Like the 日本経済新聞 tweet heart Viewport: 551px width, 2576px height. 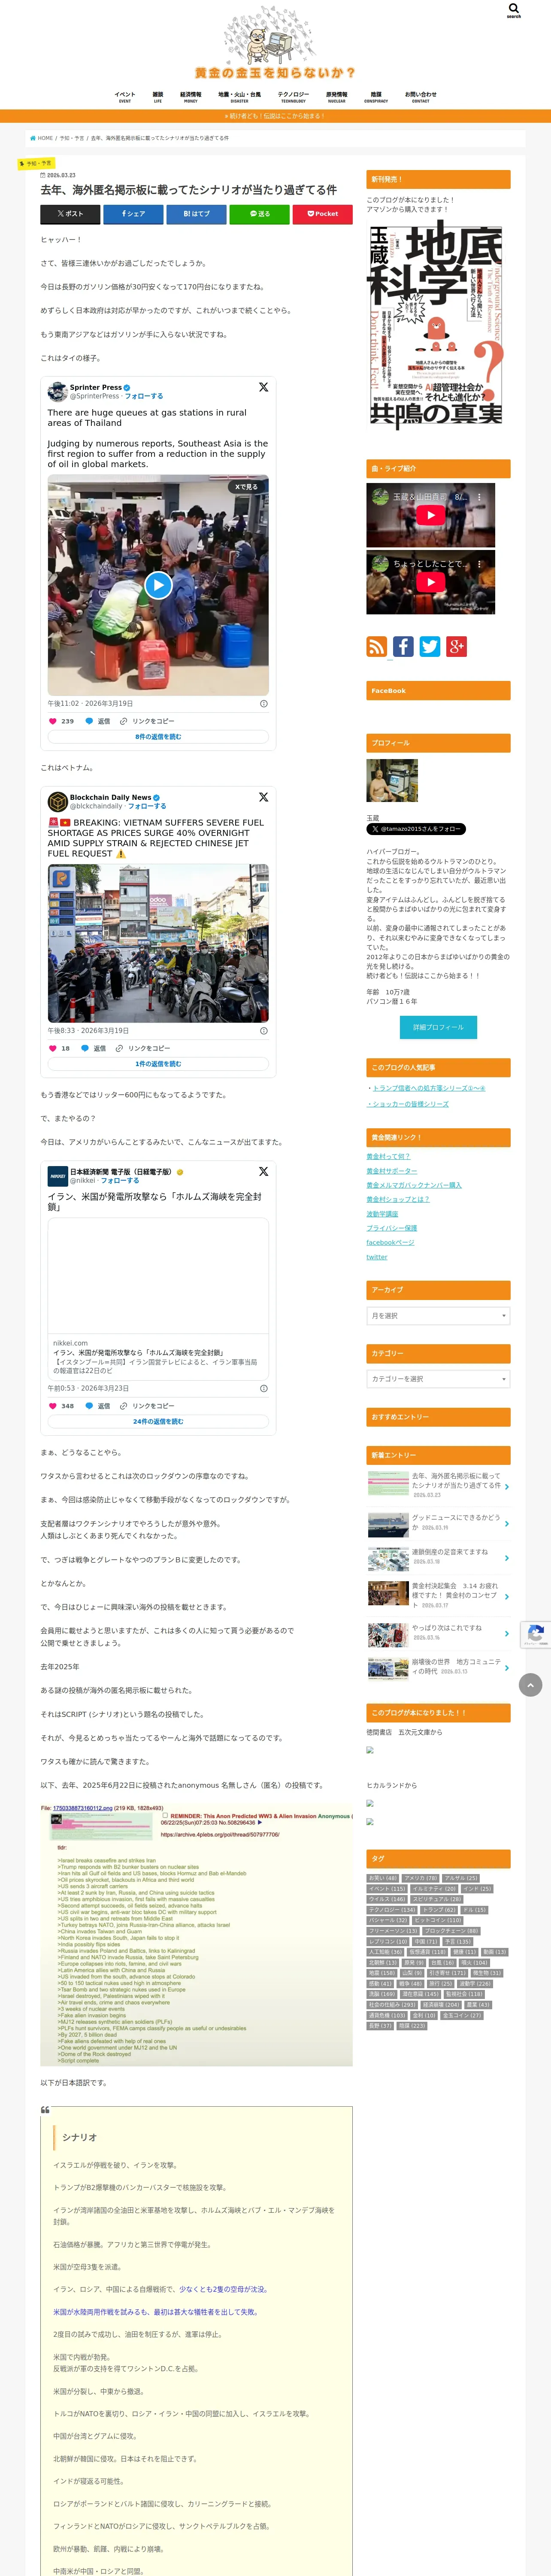click(53, 1405)
